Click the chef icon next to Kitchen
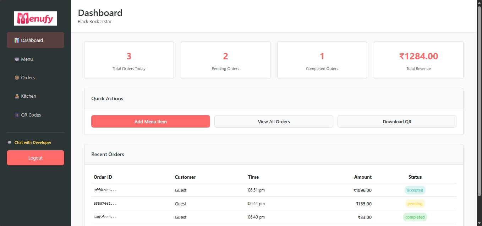The image size is (482, 226). pyautogui.click(x=16, y=96)
